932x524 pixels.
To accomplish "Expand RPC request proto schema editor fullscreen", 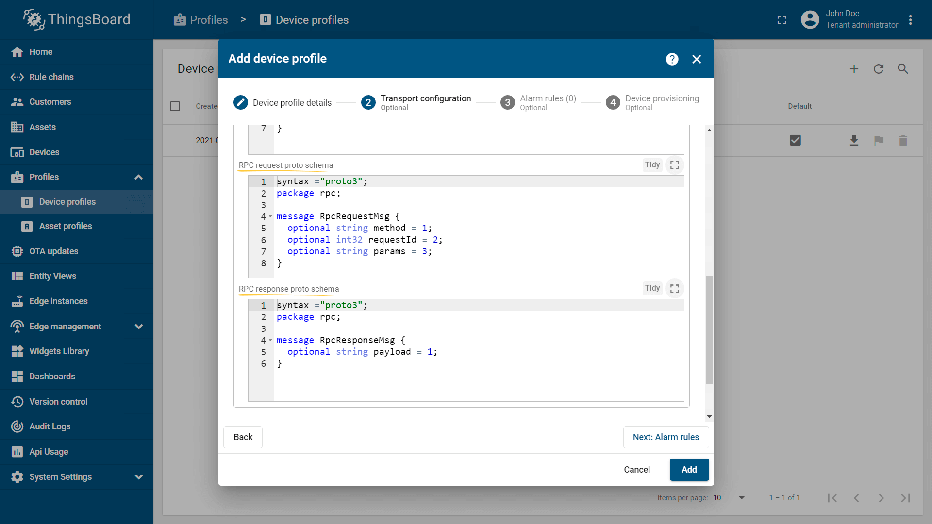I will (674, 165).
